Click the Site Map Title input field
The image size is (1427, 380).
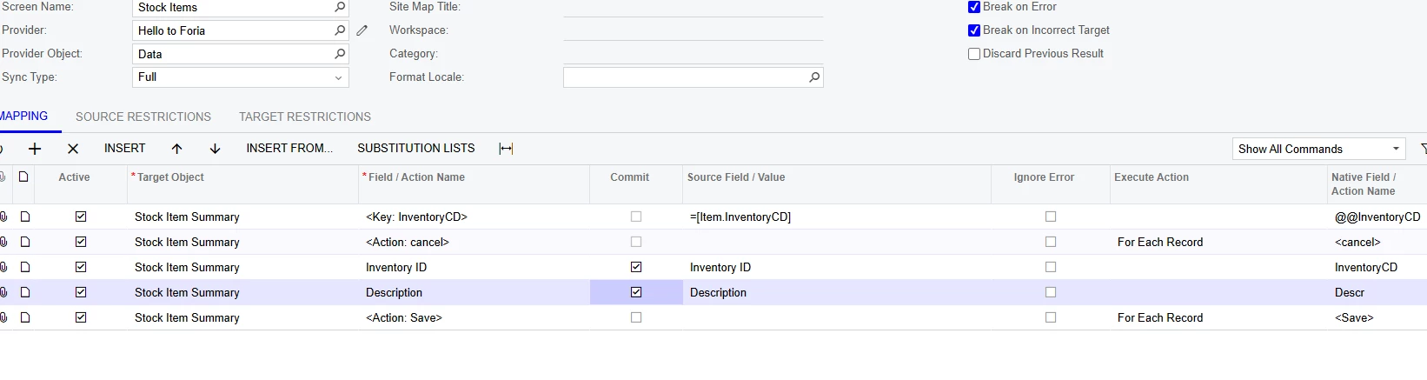tap(693, 8)
